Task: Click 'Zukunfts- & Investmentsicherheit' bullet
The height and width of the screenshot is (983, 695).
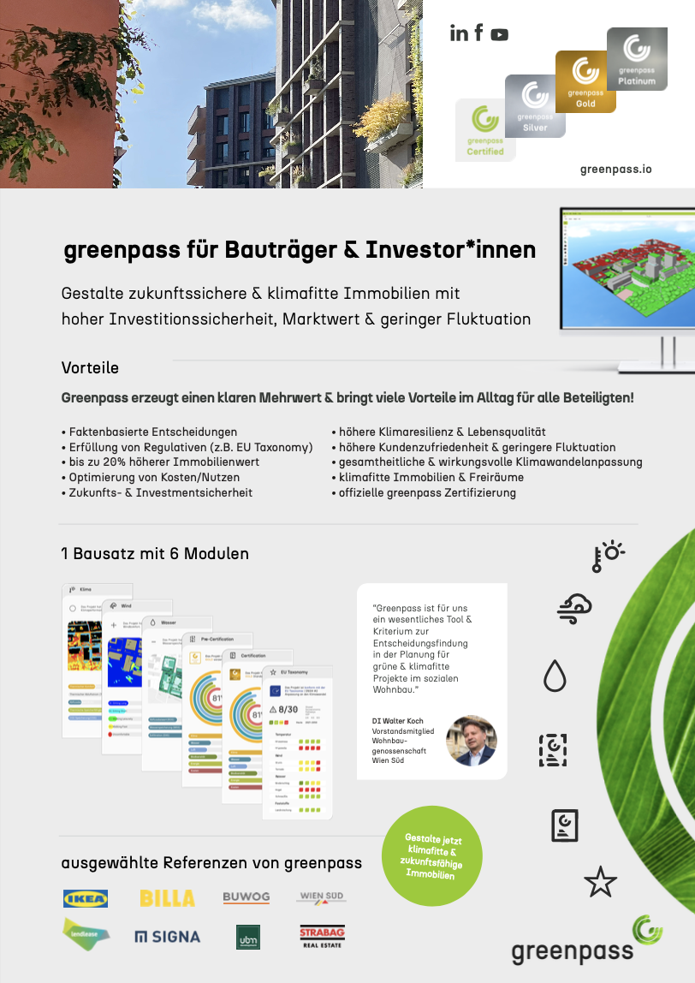Action: pos(157,492)
